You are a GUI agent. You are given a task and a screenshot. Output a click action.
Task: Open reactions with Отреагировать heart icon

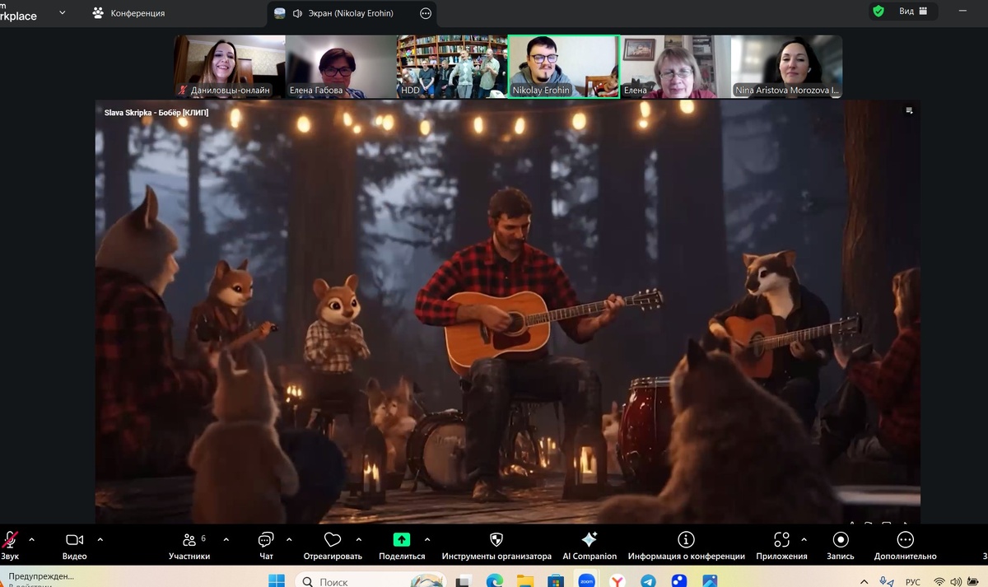pos(333,545)
